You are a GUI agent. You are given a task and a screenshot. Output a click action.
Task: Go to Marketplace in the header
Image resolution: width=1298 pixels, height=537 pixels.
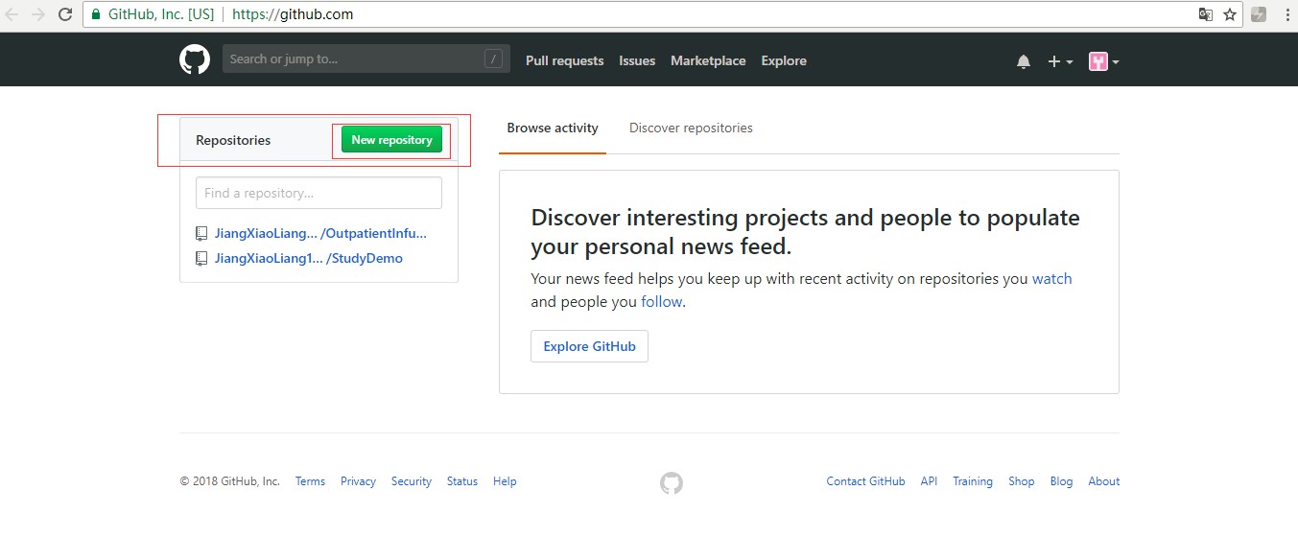708,60
